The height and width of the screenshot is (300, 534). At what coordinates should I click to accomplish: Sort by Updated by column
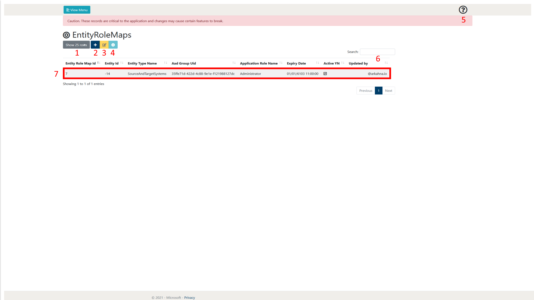point(368,63)
